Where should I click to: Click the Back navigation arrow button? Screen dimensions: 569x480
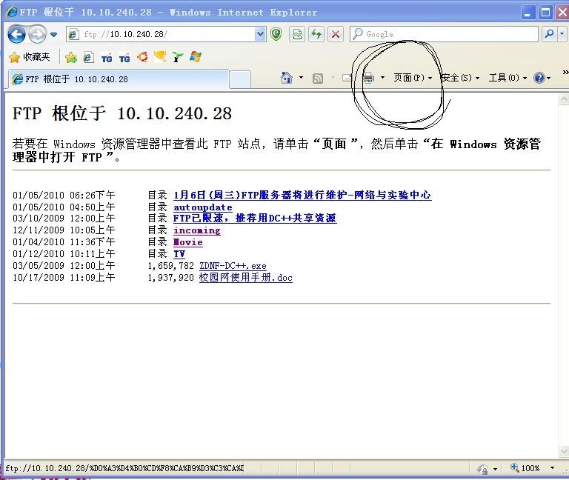point(17,35)
